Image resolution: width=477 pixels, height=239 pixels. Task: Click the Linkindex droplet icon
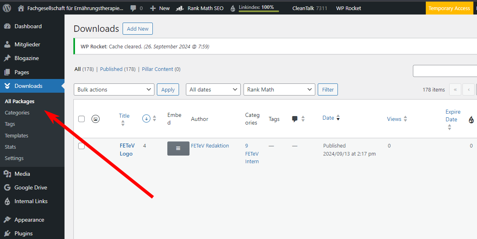click(x=233, y=8)
